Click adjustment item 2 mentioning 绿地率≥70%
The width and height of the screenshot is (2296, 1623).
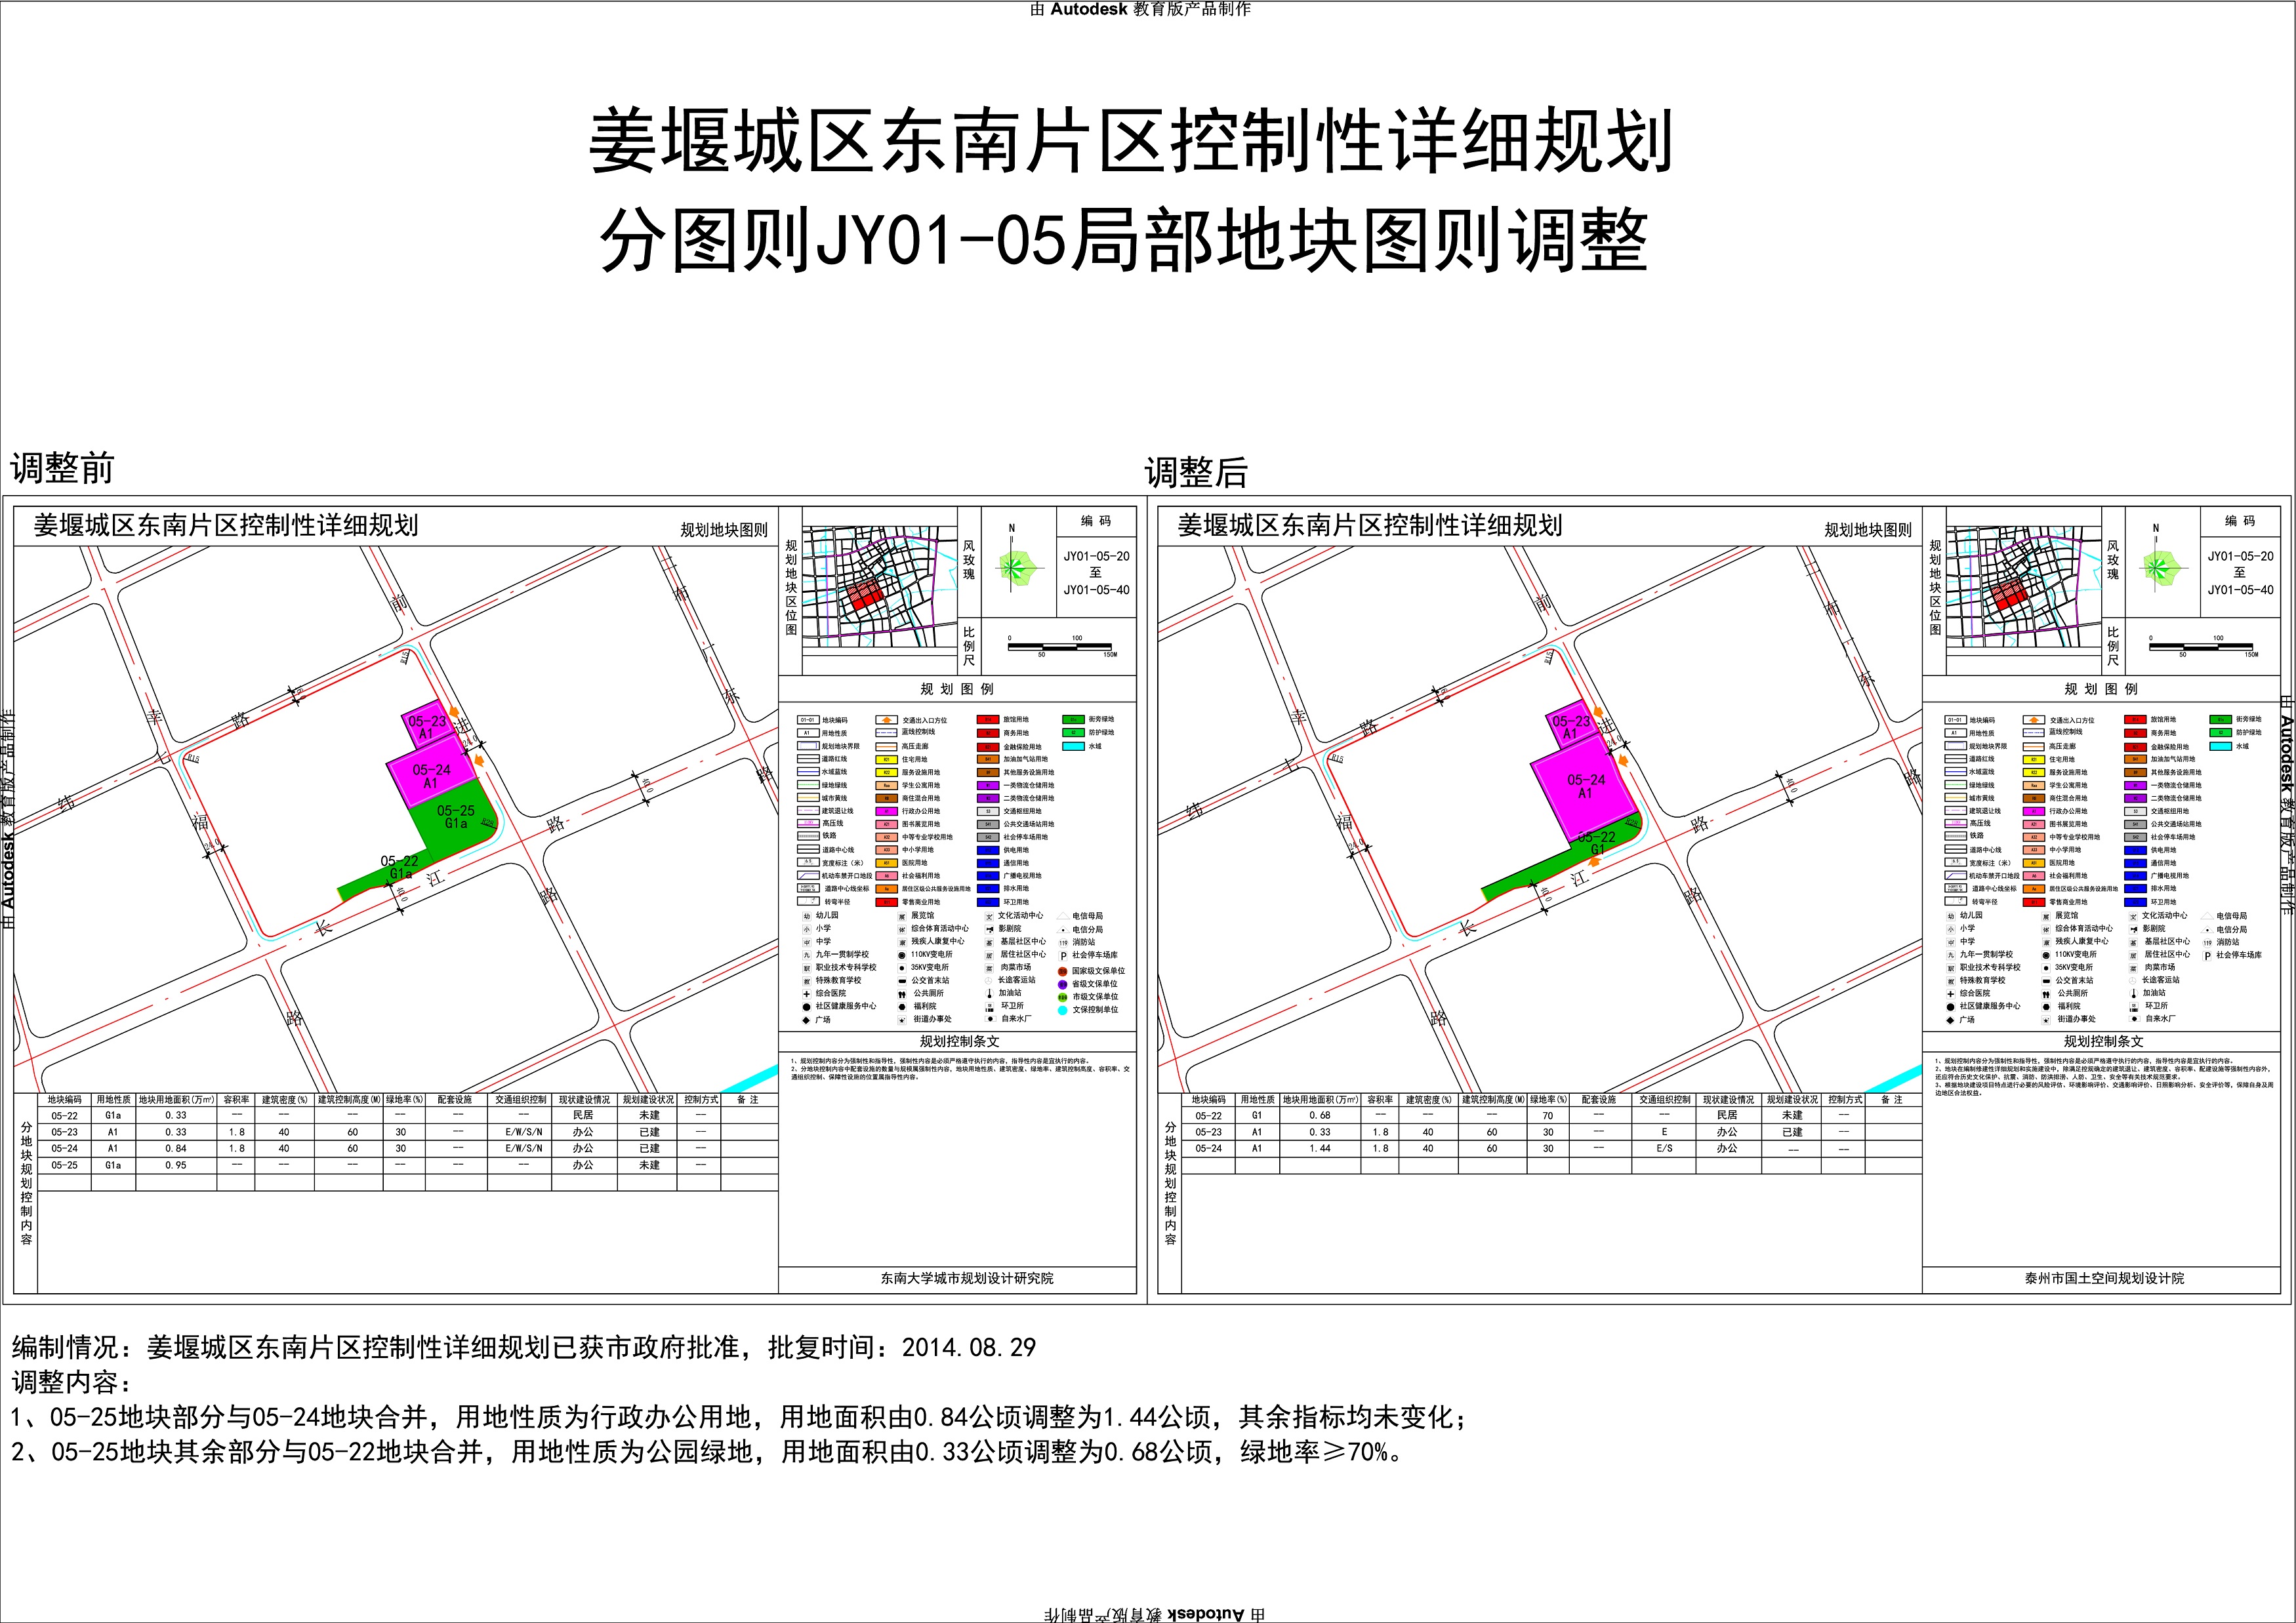coord(708,1452)
